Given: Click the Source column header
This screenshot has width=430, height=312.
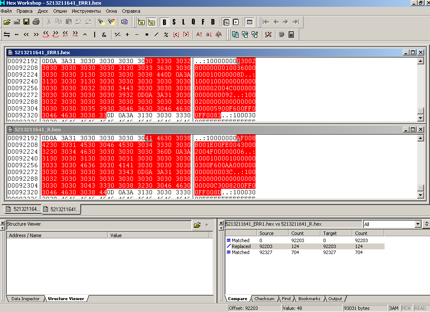Looking at the screenshot, I should (x=273, y=233).
